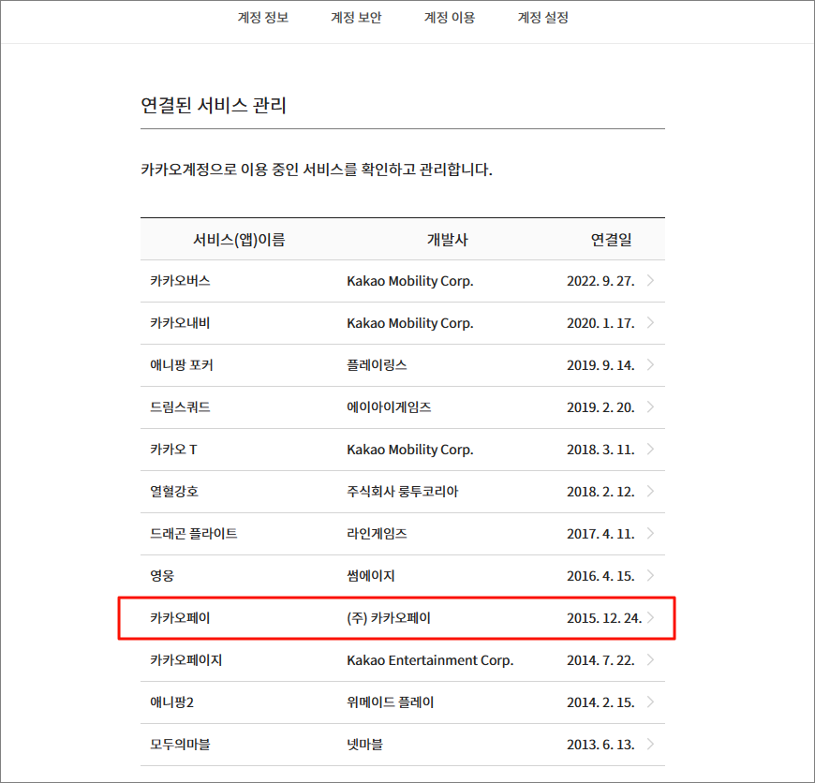815x783 pixels.
Task: Open the 계정 정보 tab
Action: [x=262, y=18]
